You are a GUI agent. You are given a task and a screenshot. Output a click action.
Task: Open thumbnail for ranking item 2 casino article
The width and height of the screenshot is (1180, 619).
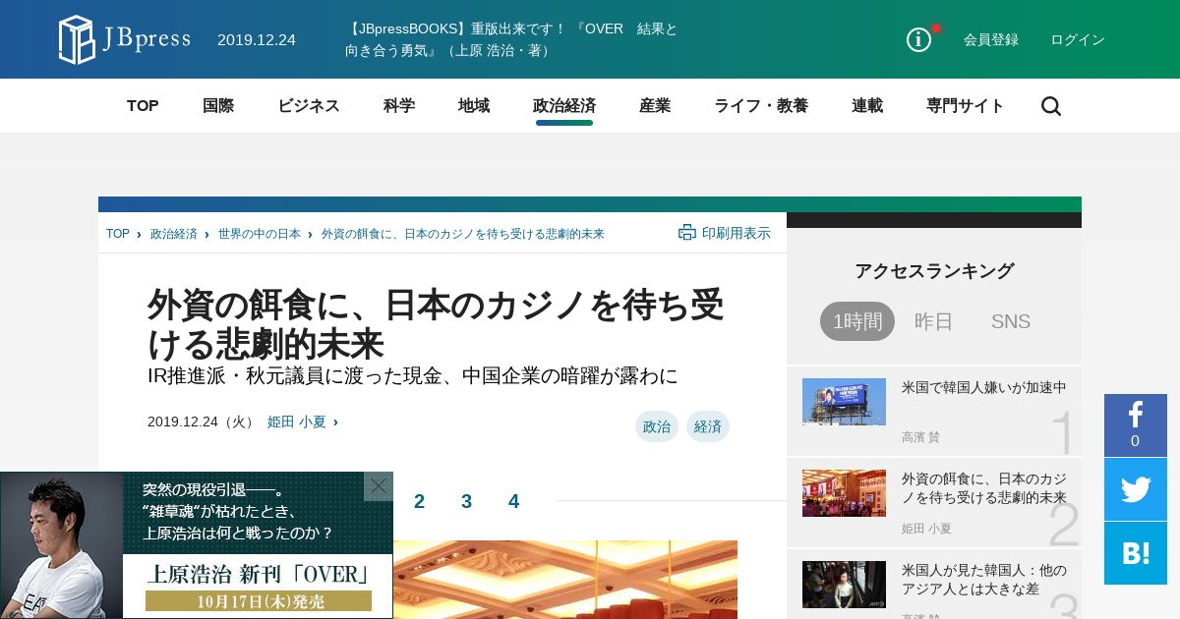(844, 493)
